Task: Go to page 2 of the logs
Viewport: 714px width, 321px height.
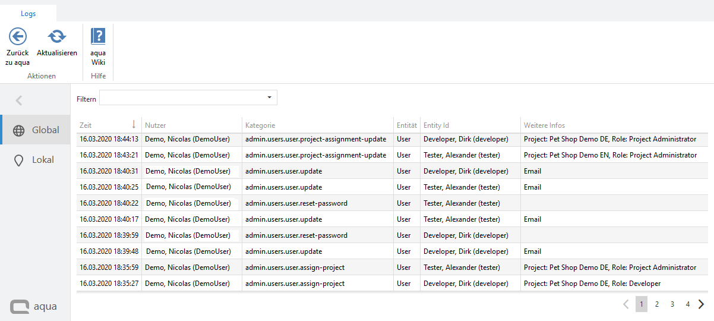Action: (656, 304)
